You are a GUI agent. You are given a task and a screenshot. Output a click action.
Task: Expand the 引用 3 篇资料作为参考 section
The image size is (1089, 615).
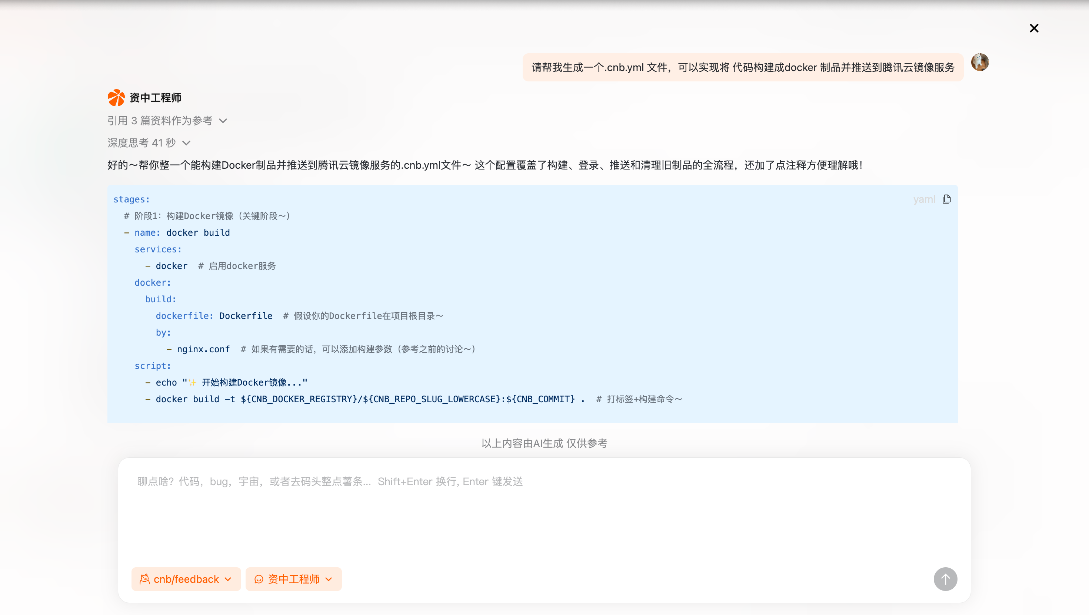point(167,121)
